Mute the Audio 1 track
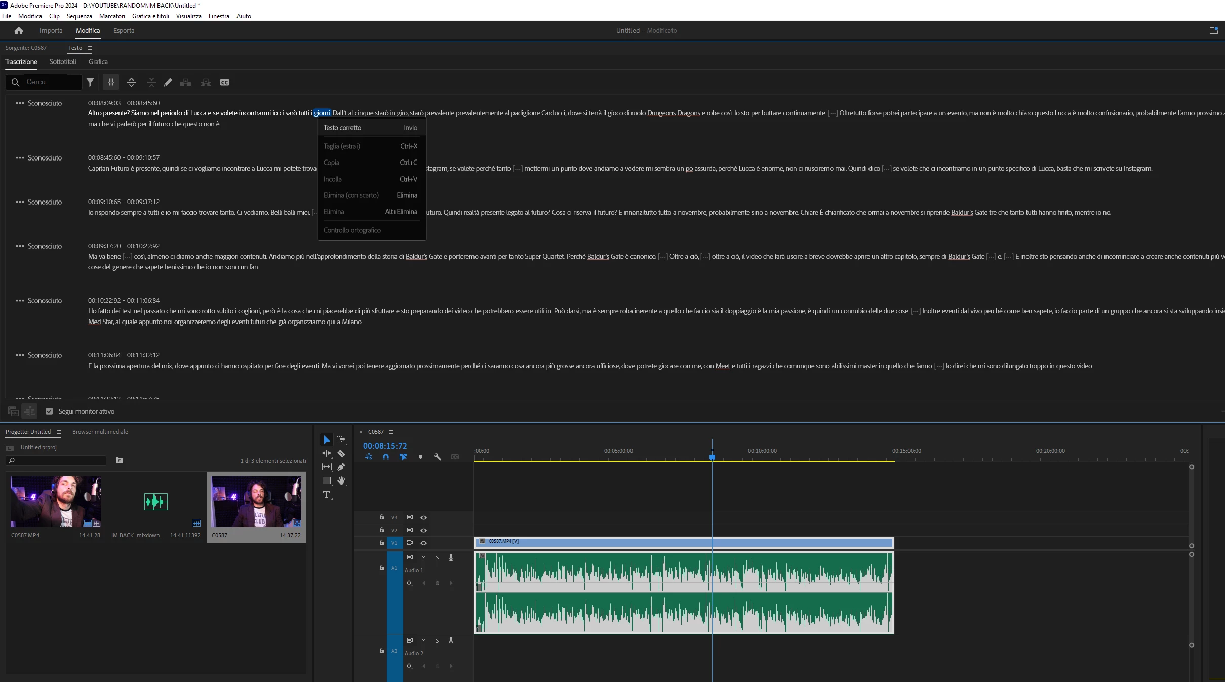This screenshot has width=1225, height=682. pyautogui.click(x=423, y=557)
